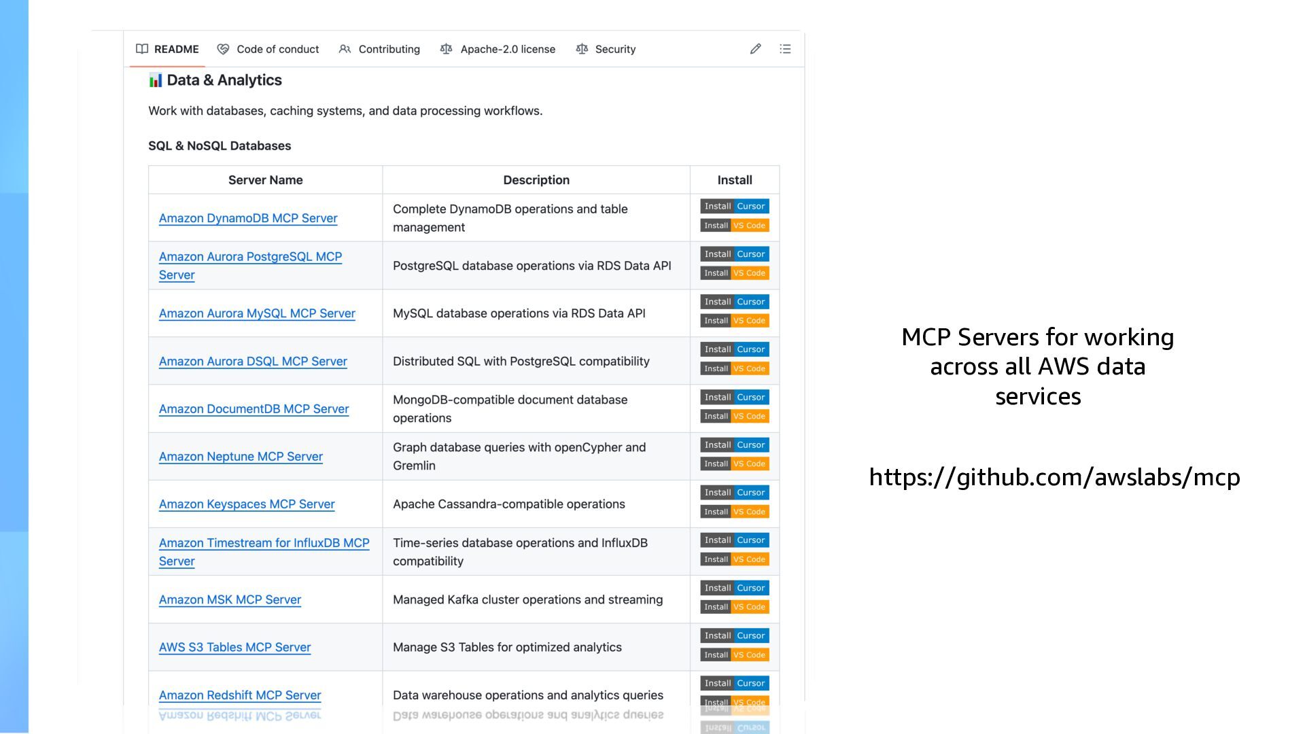
Task: Install Keyspaces server in Cursor badge
Action: 735,493
